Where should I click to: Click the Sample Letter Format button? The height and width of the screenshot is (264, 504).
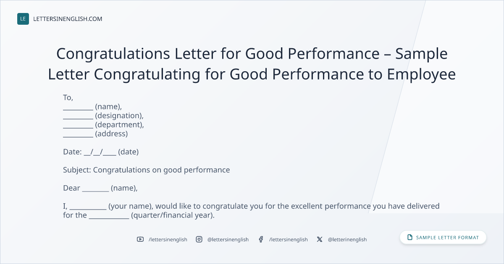pyautogui.click(x=443, y=237)
